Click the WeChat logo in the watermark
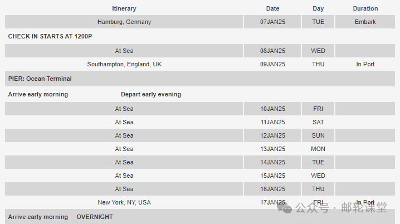 tap(286, 208)
